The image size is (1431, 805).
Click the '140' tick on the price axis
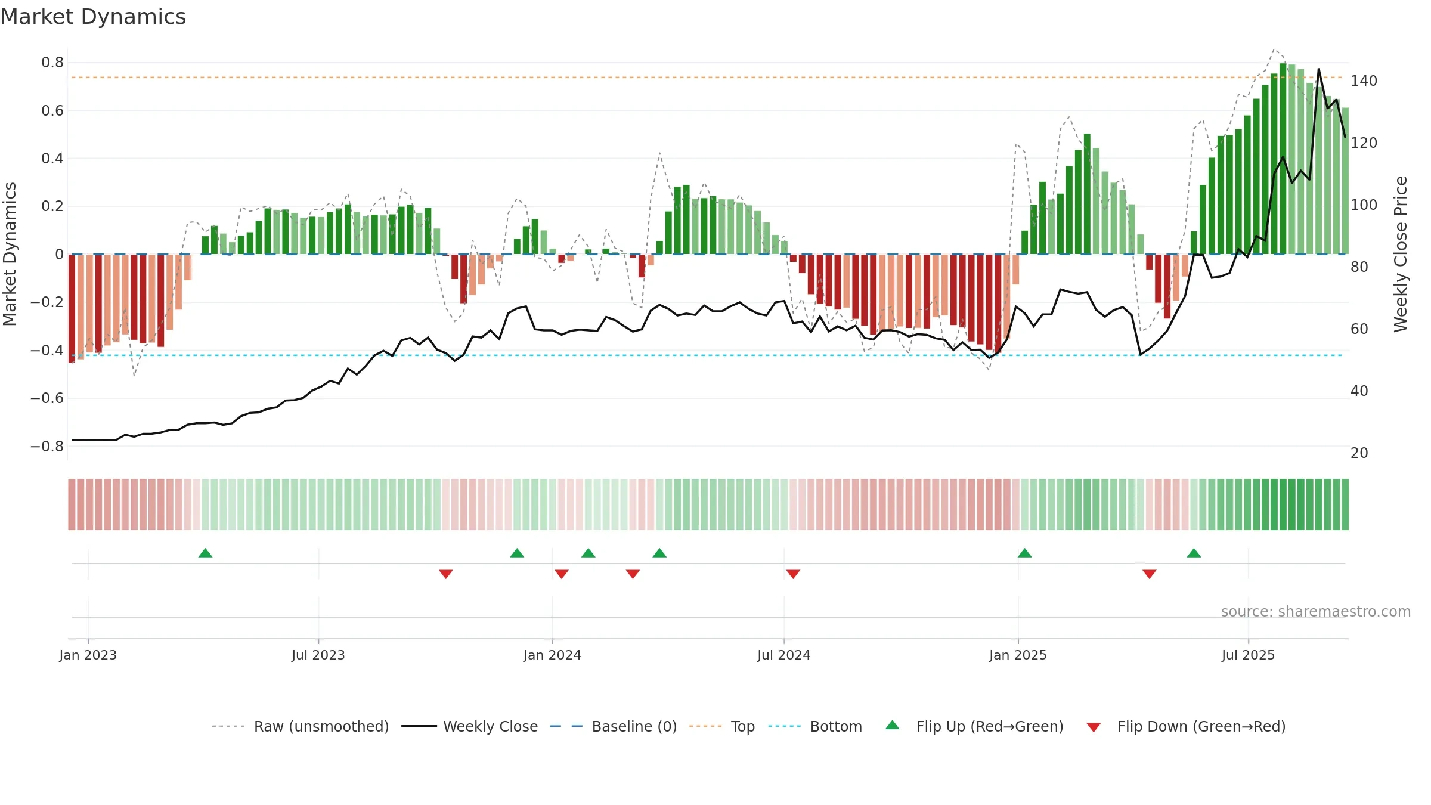(x=1364, y=80)
